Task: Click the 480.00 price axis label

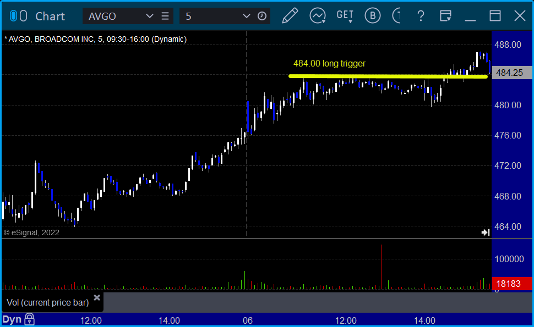Action: click(508, 106)
